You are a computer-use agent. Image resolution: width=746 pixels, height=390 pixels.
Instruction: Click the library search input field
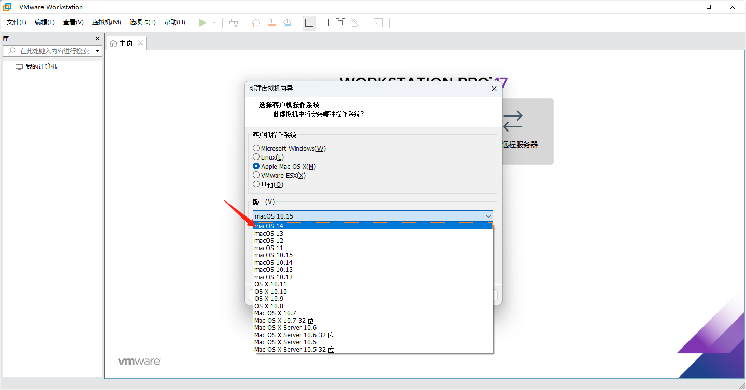[x=55, y=51]
